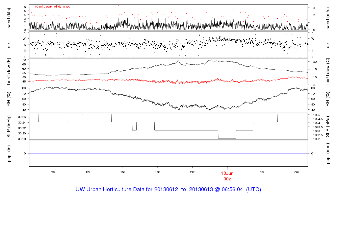Viewport: 337px width, 230px height.
Task: Click the '10 min. peak winds in red' note
Action: pyautogui.click(x=52, y=7)
